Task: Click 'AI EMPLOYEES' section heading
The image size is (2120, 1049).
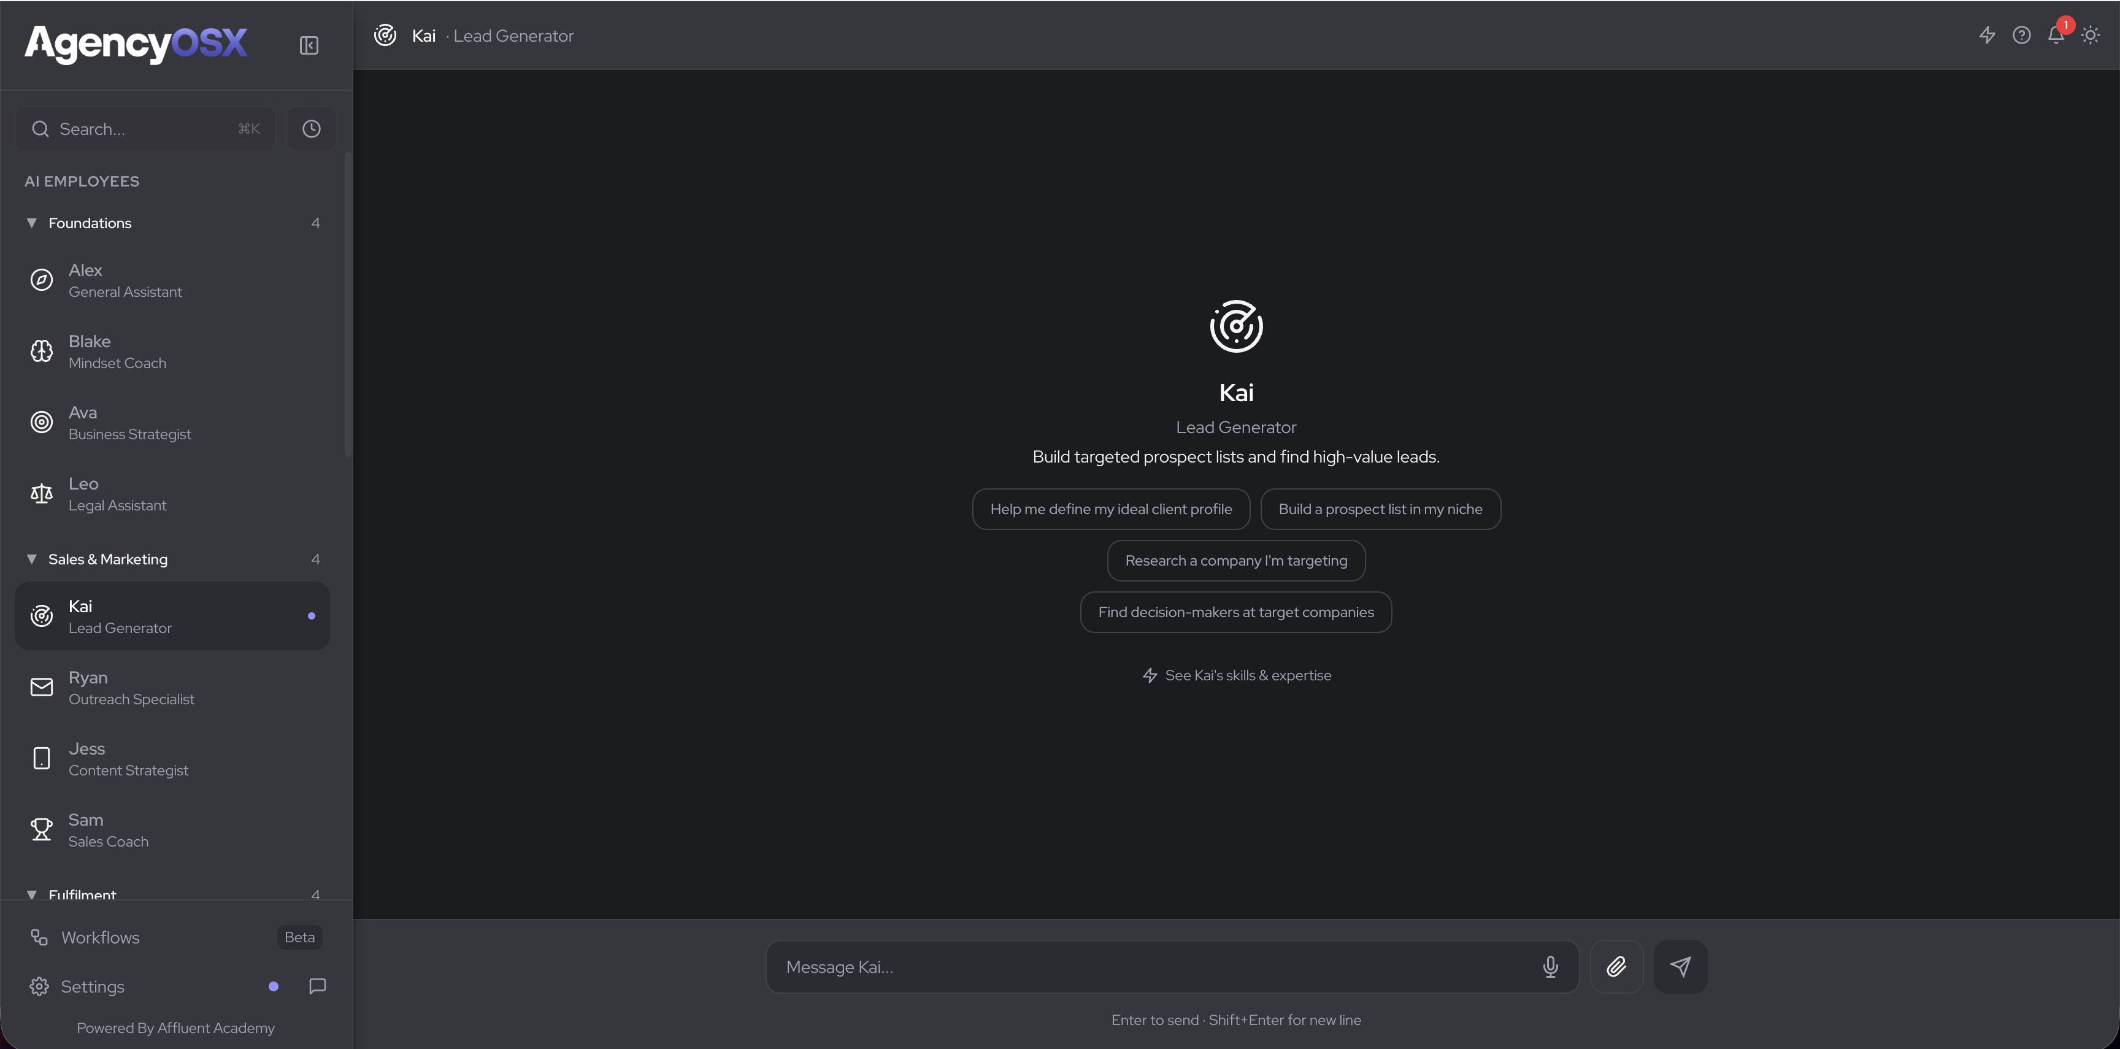Action: (x=82, y=181)
